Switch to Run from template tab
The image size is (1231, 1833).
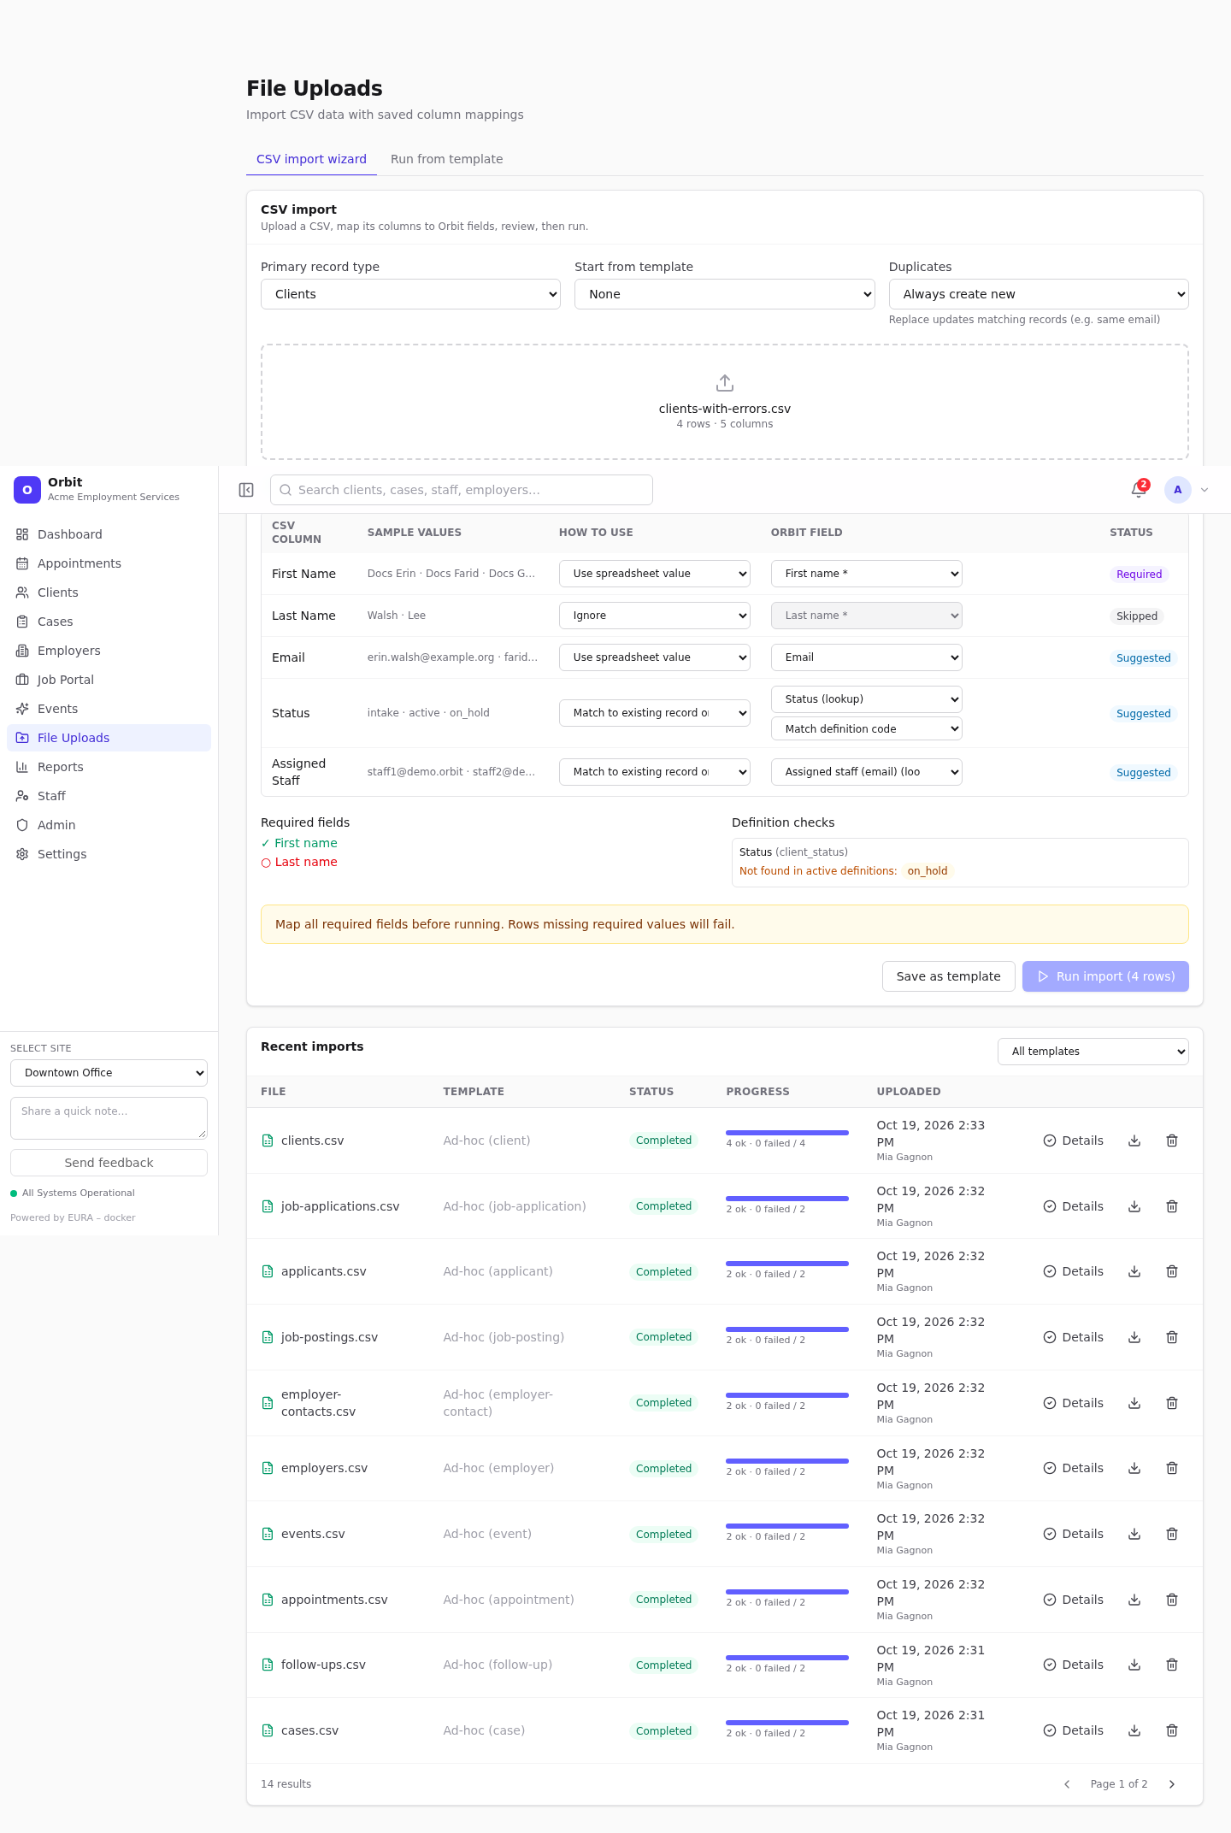click(446, 159)
